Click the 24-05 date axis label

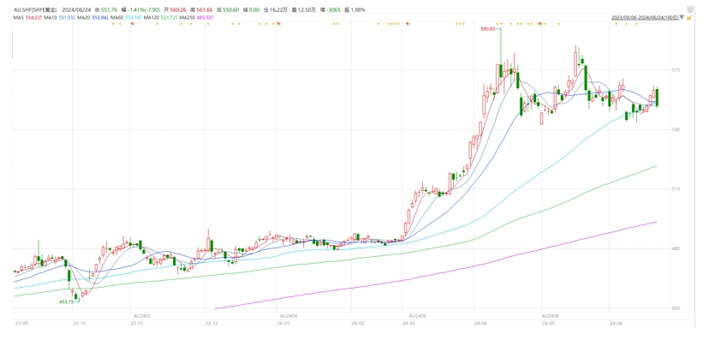tap(548, 323)
